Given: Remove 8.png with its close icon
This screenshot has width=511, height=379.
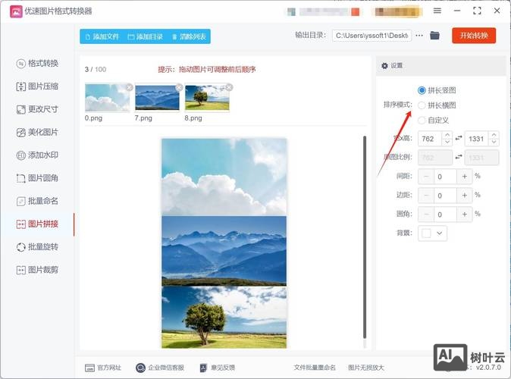Looking at the screenshot, I should coord(229,87).
